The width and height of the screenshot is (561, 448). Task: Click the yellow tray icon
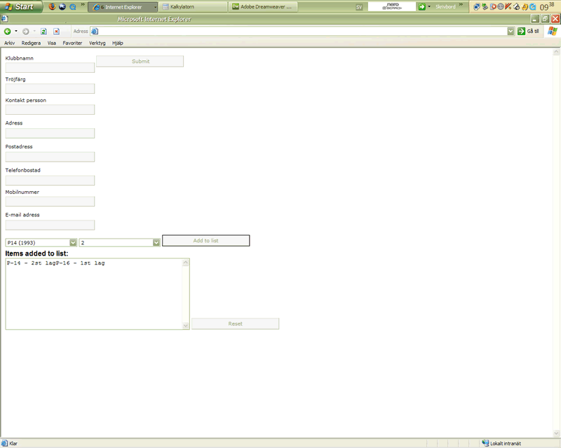(525, 7)
